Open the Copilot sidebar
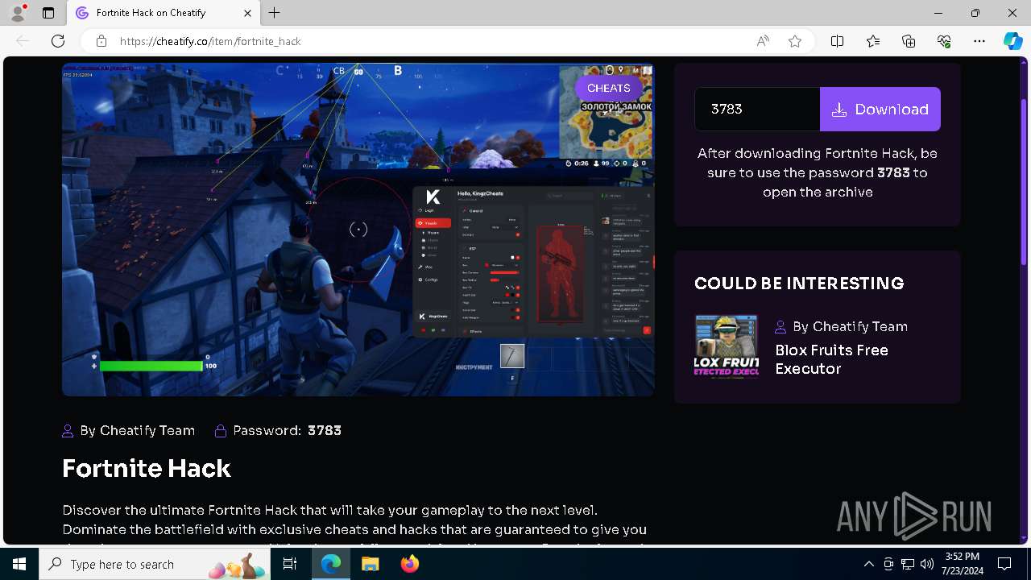Image resolution: width=1031 pixels, height=580 pixels. click(1012, 41)
